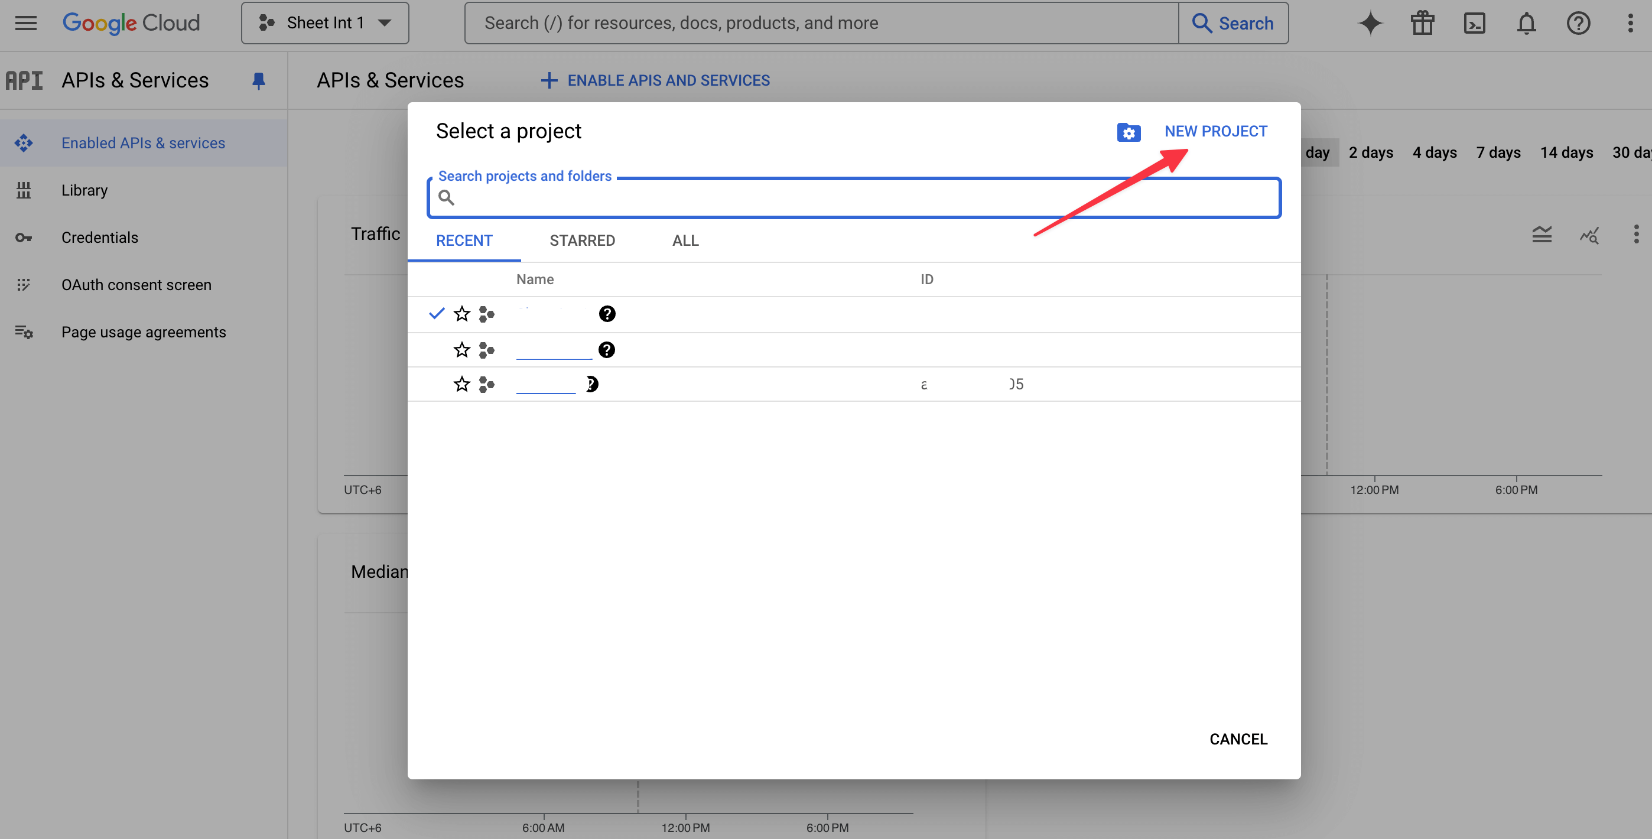Click the blue checkmark on the selected project

tap(437, 314)
